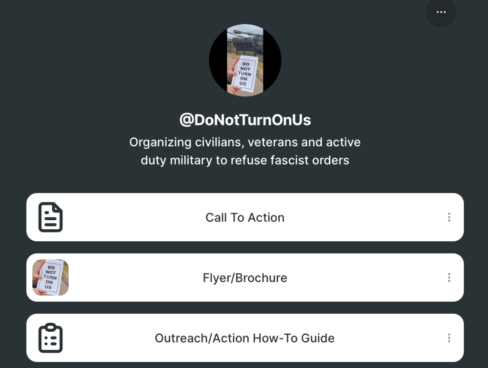Image resolution: width=488 pixels, height=368 pixels.
Task: Open the three-dot menu on Flyer/Brochure
Action: [x=448, y=277]
